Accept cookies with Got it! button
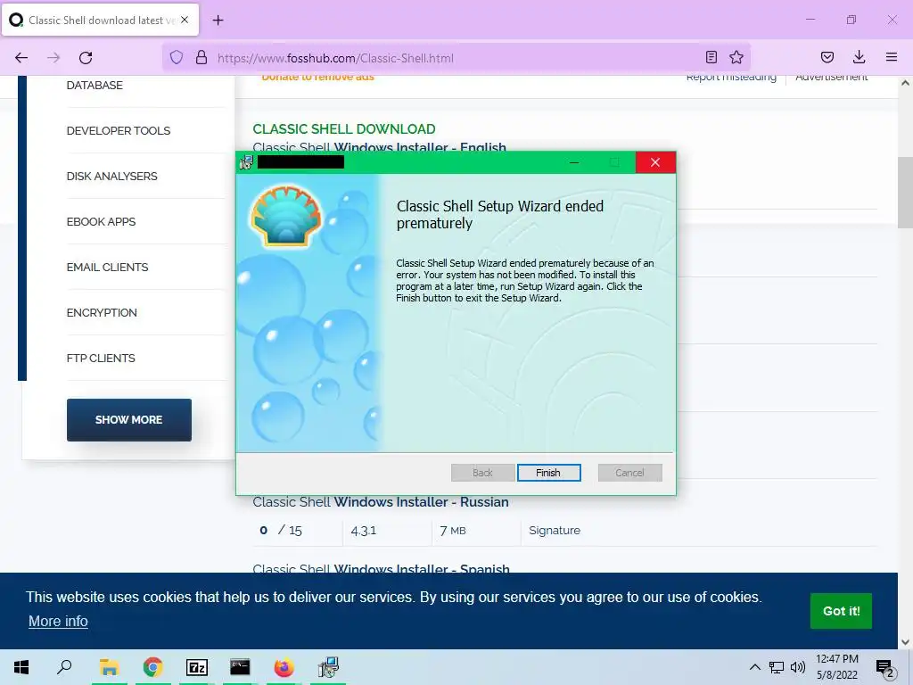The height and width of the screenshot is (685, 913). pyautogui.click(x=841, y=610)
